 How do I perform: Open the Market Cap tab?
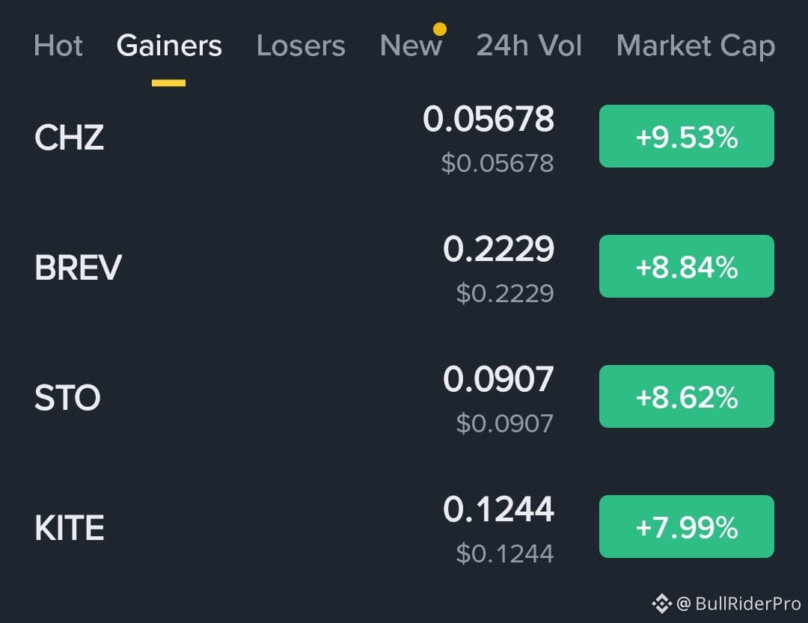pos(695,46)
